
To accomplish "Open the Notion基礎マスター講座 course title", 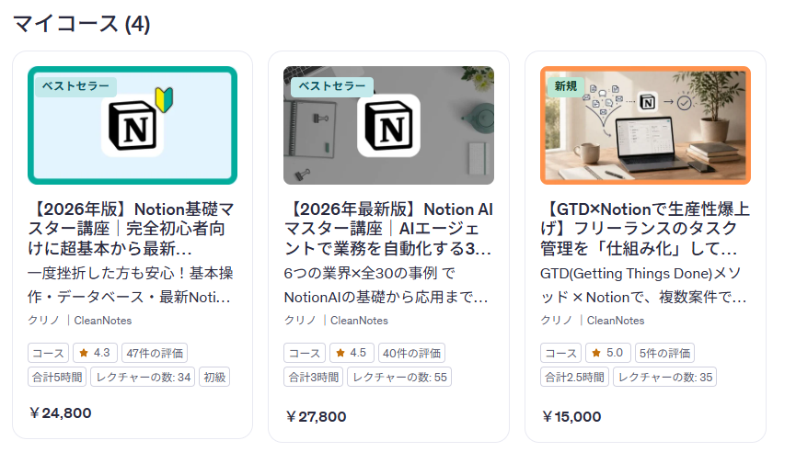I will pos(132,229).
